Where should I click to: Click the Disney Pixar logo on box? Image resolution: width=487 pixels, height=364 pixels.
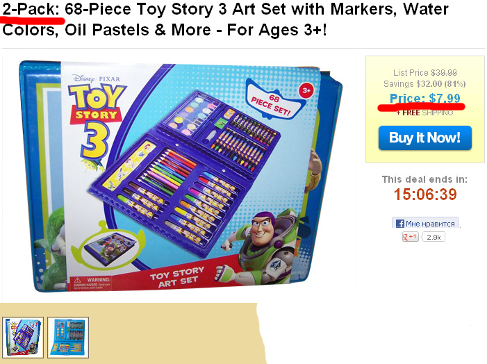[x=96, y=78]
